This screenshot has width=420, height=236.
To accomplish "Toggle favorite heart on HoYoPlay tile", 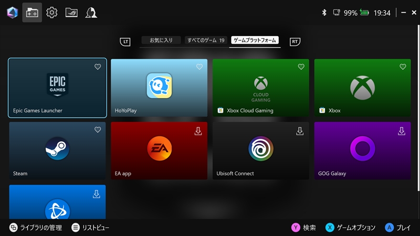I will pos(199,67).
